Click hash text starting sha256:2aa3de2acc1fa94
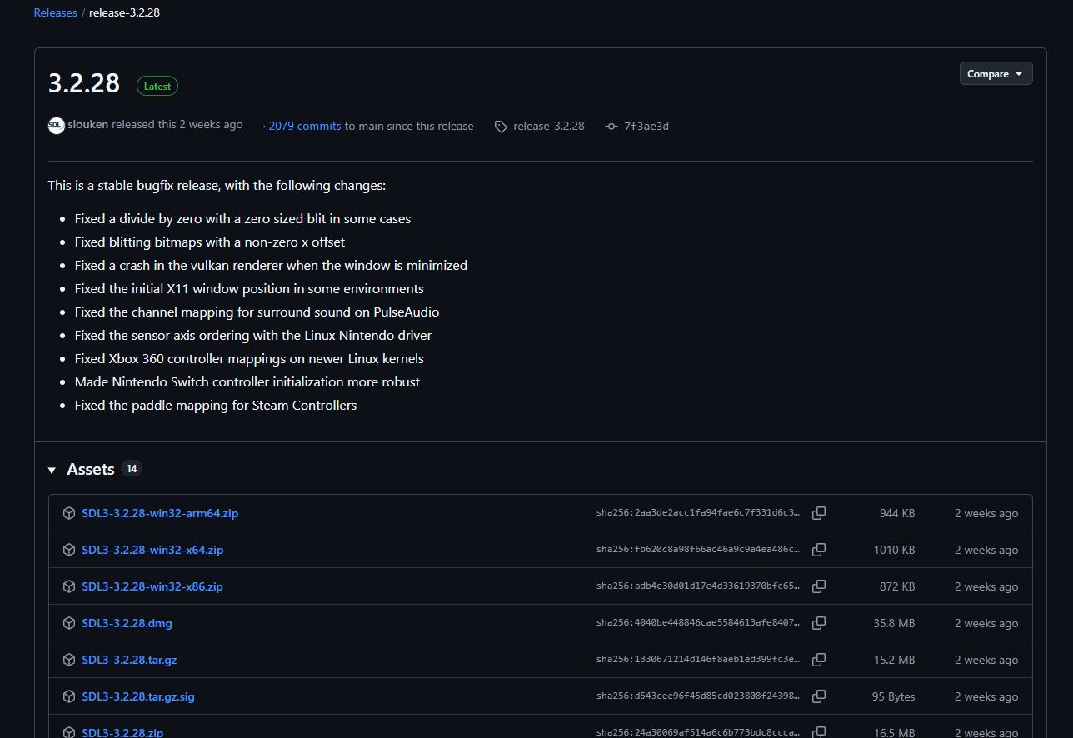1073x738 pixels. point(698,513)
